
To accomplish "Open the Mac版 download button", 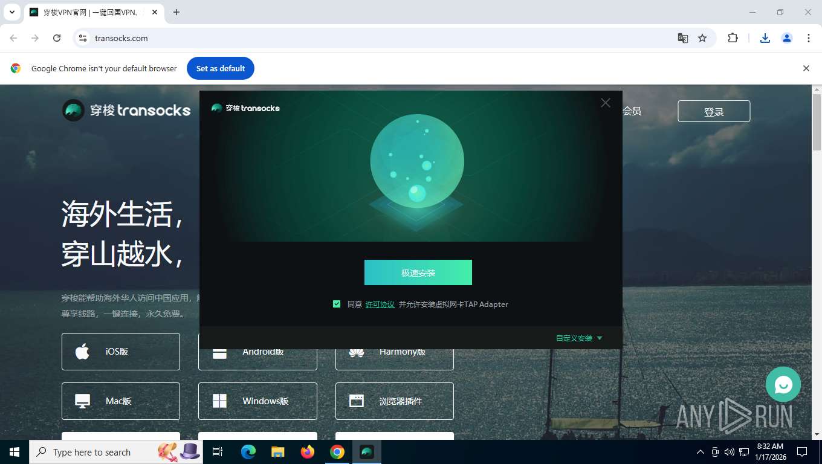I will coord(121,401).
